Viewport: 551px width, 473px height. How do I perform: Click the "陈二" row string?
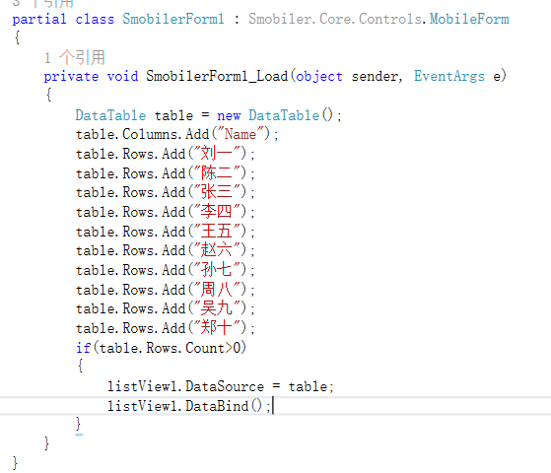(217, 173)
